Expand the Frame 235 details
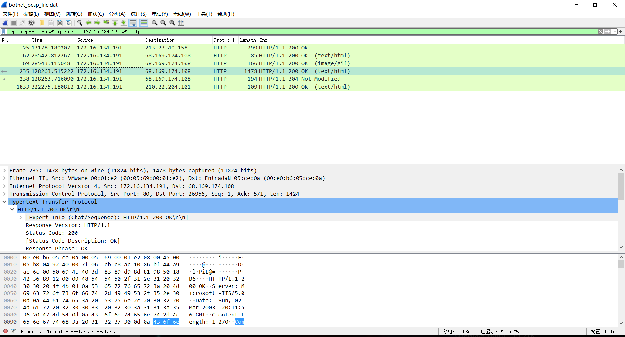Screen dimensions: 625x337 coord(4,170)
